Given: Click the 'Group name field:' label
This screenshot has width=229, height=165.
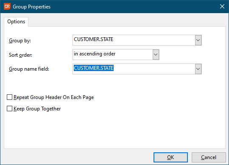Looking at the screenshot, I should pos(29,69).
